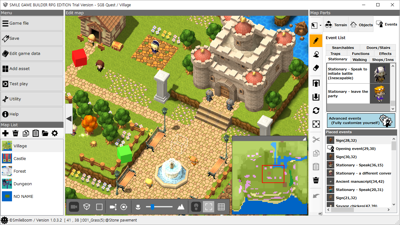Click the mountain zoom-out icon
The image size is (400, 225).
tap(181, 207)
